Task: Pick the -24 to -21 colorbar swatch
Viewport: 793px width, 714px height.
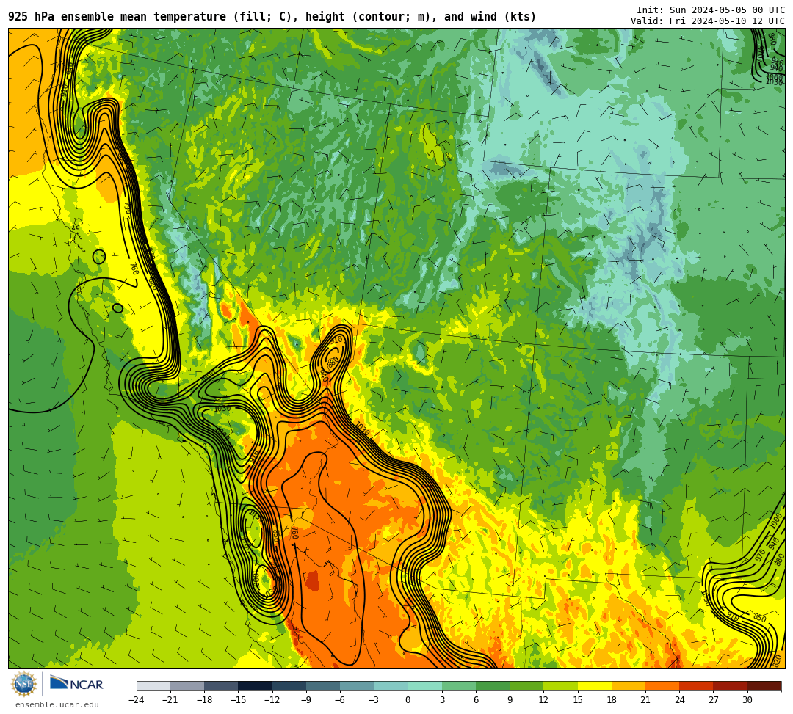Action: point(153,685)
